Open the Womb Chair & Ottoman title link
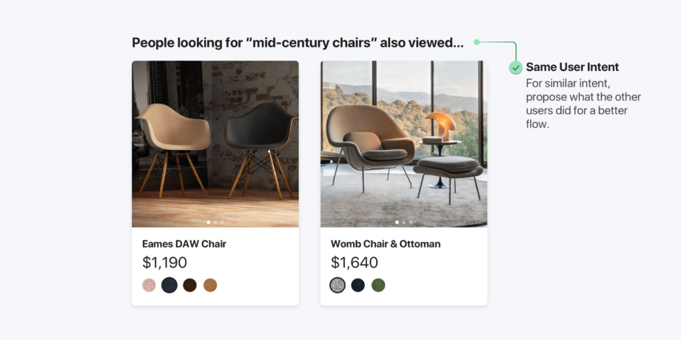The image size is (681, 340). coord(386,244)
